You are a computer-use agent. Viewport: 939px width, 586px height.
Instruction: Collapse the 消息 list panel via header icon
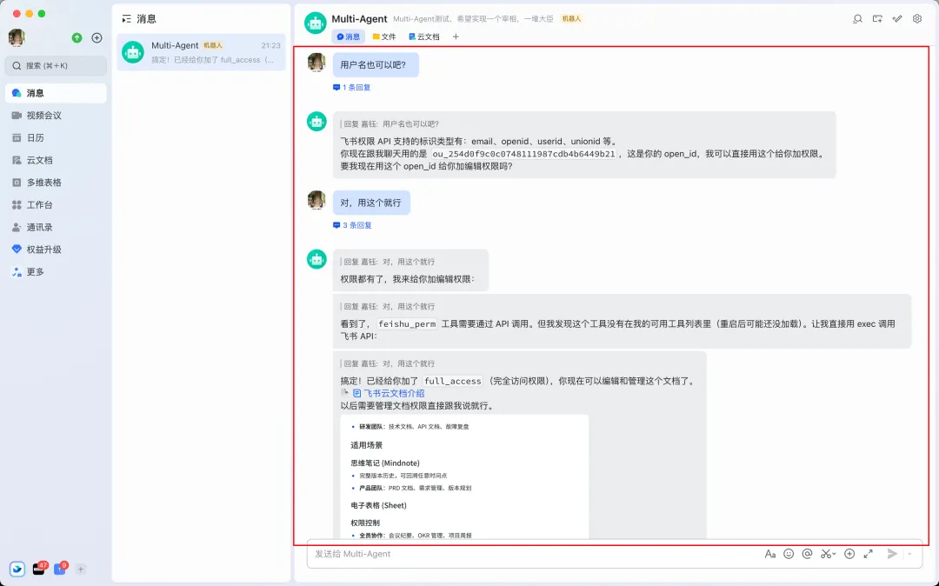coord(126,19)
